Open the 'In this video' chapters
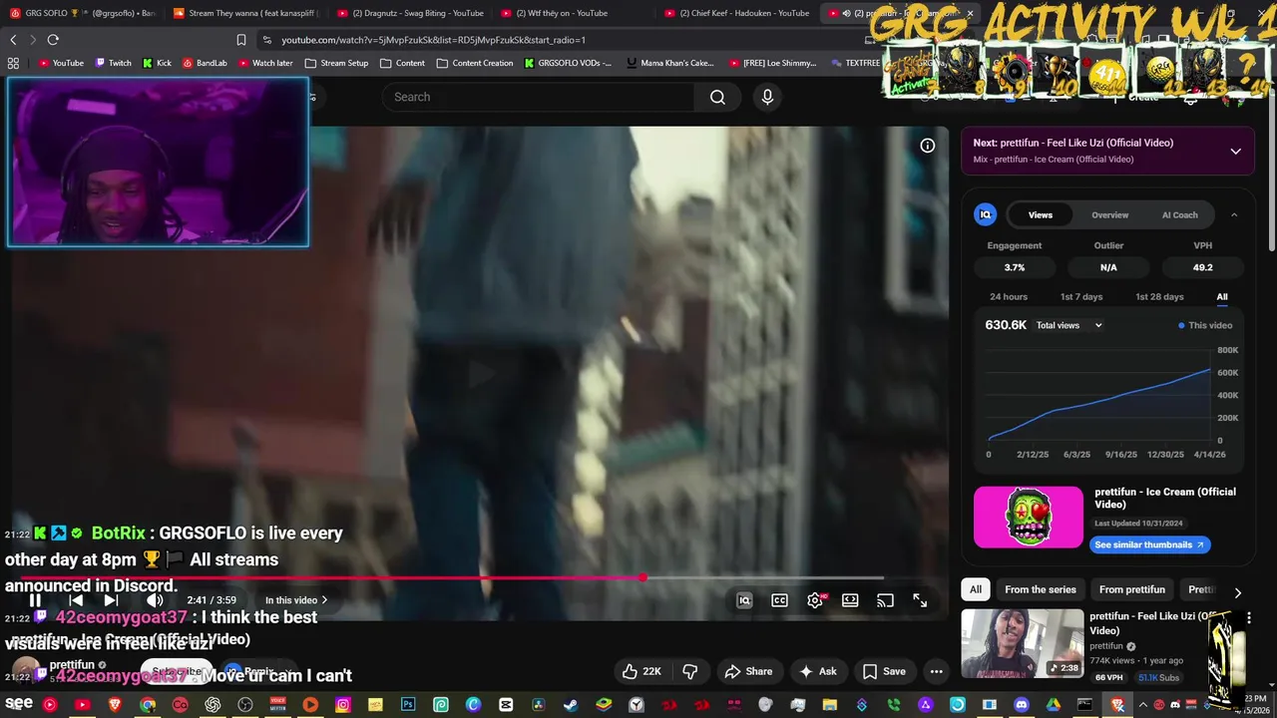The height and width of the screenshot is (718, 1277). tap(296, 600)
